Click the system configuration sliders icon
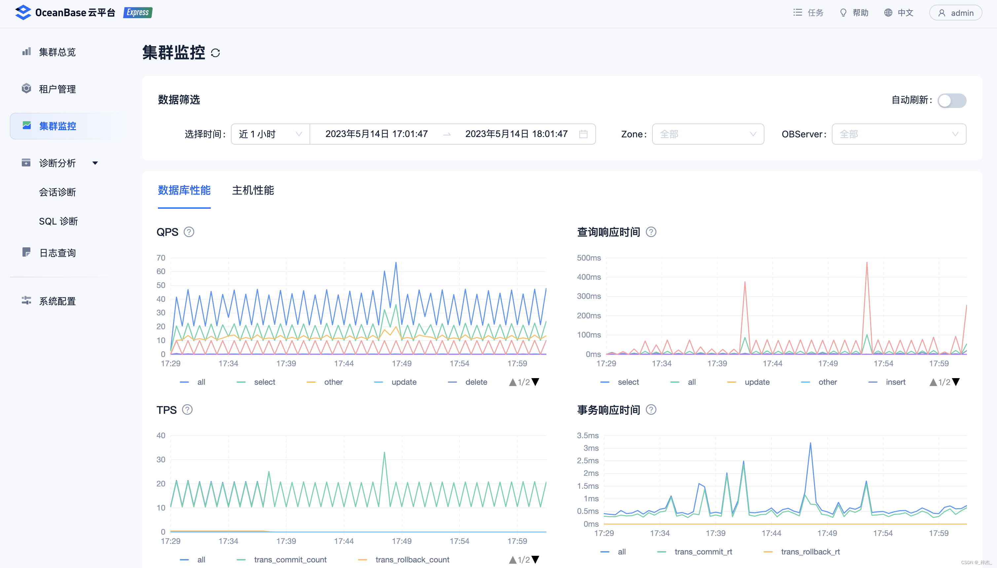Viewport: 997px width, 568px height. 26,301
